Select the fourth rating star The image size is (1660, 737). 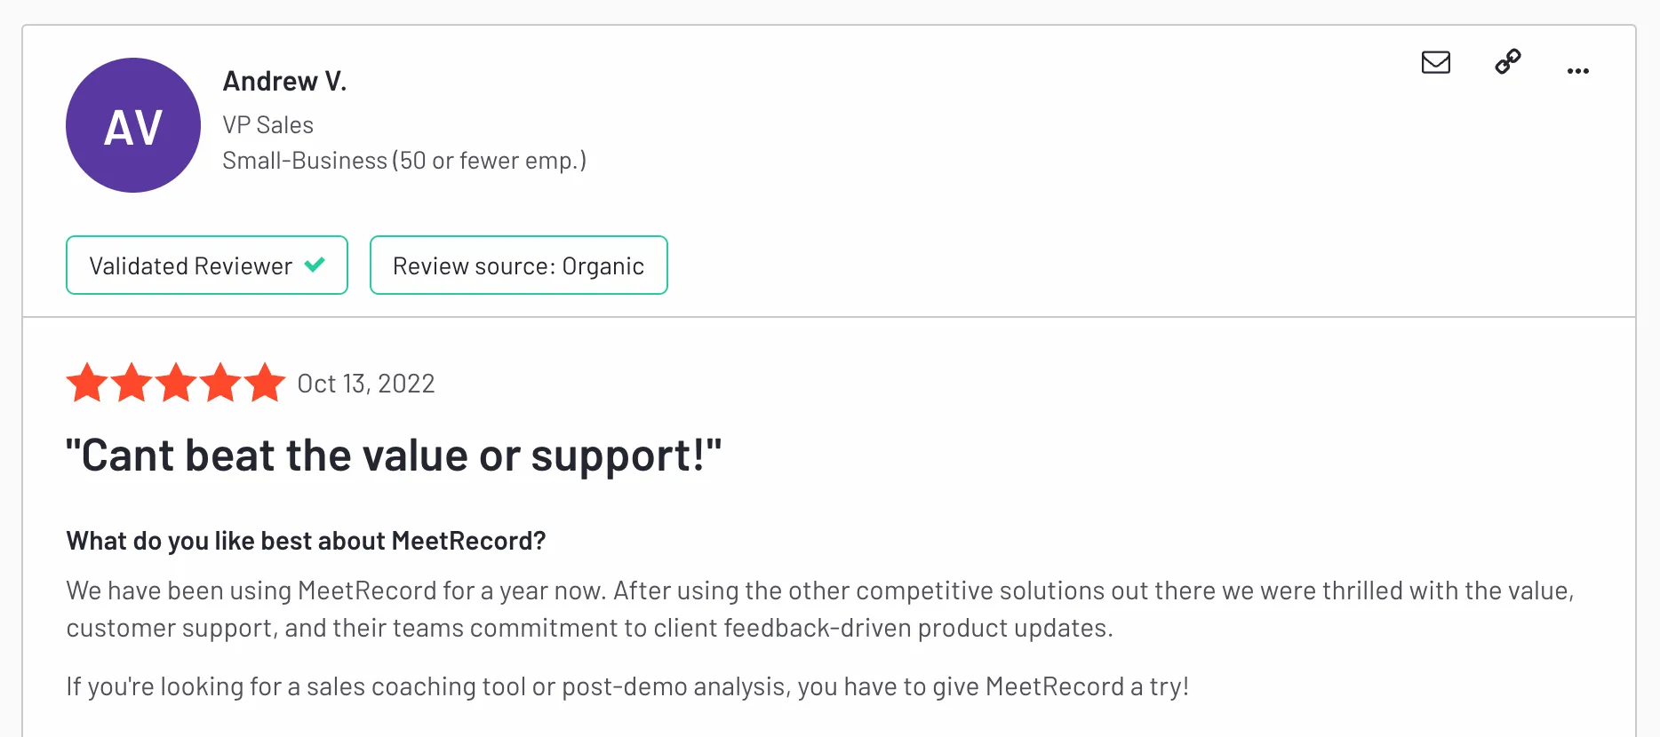(220, 383)
